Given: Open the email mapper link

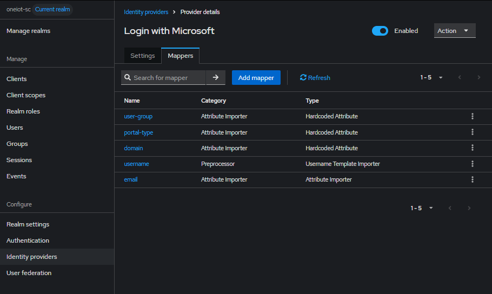Looking at the screenshot, I should pos(131,179).
